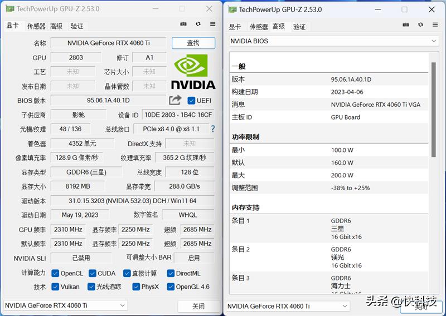Click the BIOS share/export arrow icon
This screenshot has height=316, width=446.
[x=175, y=100]
